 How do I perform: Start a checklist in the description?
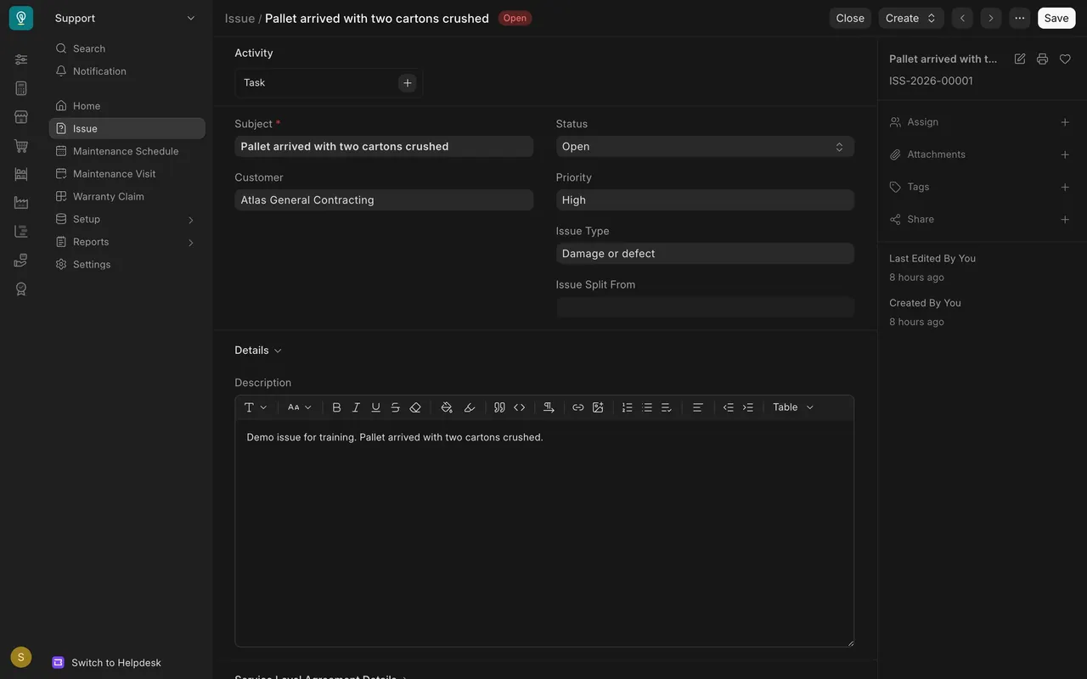(667, 407)
